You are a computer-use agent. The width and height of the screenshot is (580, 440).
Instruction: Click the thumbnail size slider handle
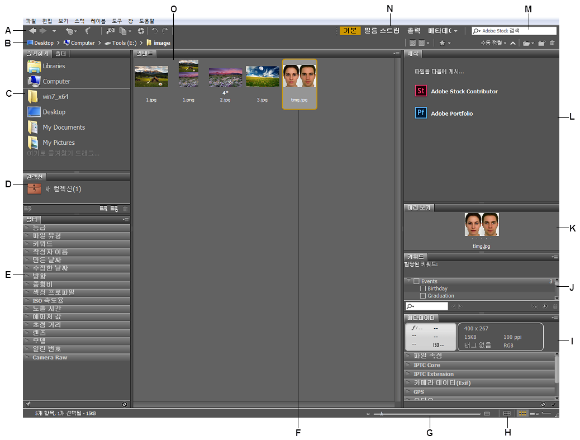(382, 413)
